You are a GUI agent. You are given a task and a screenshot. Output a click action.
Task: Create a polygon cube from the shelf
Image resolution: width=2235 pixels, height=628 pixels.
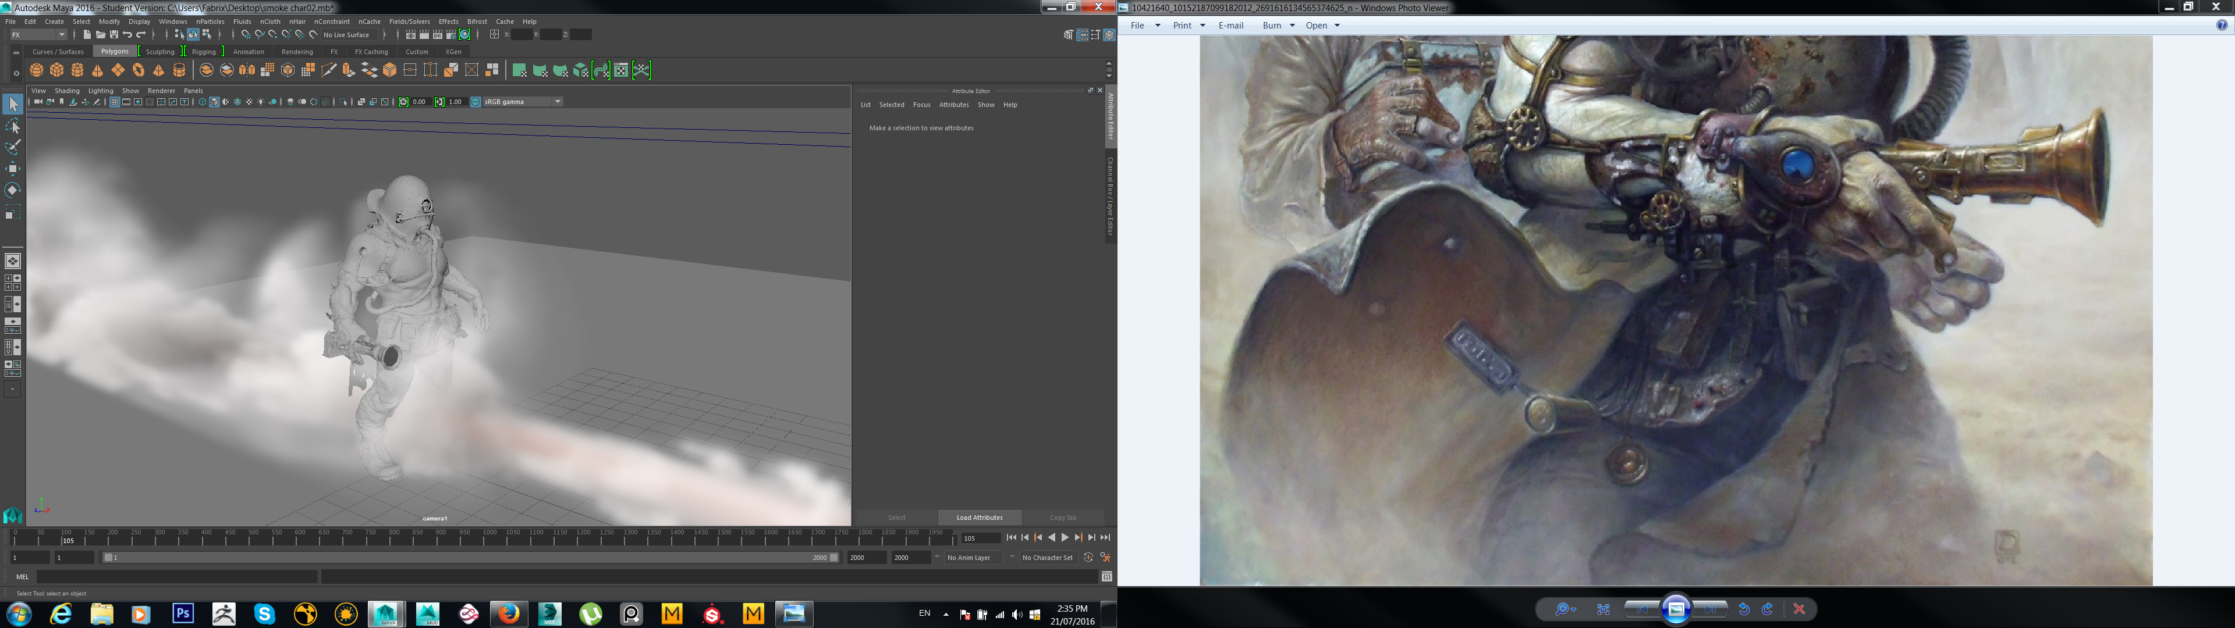click(56, 70)
